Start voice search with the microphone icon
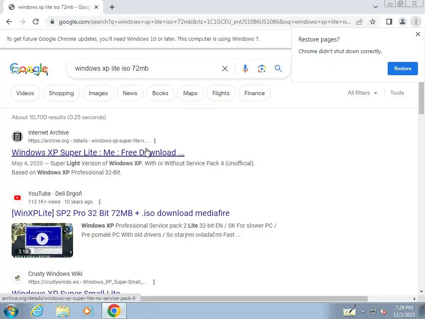The image size is (425, 319). point(245,69)
